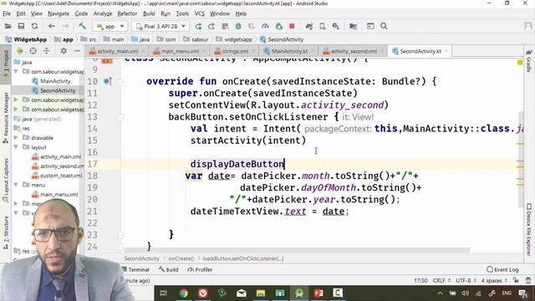This screenshot has width=535, height=301.
Task: Open the Refactor menu
Action: click(x=127, y=13)
